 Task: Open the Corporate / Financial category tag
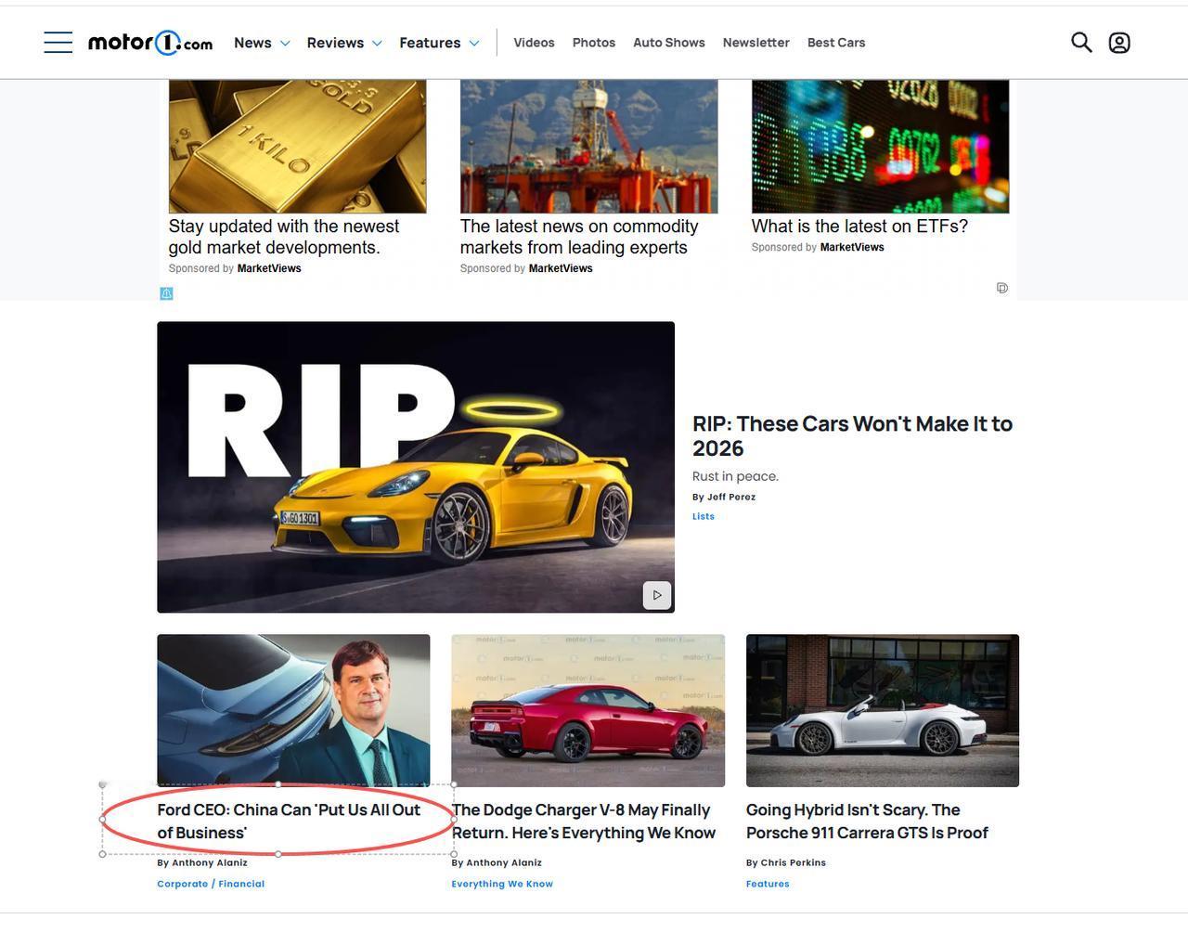[211, 884]
